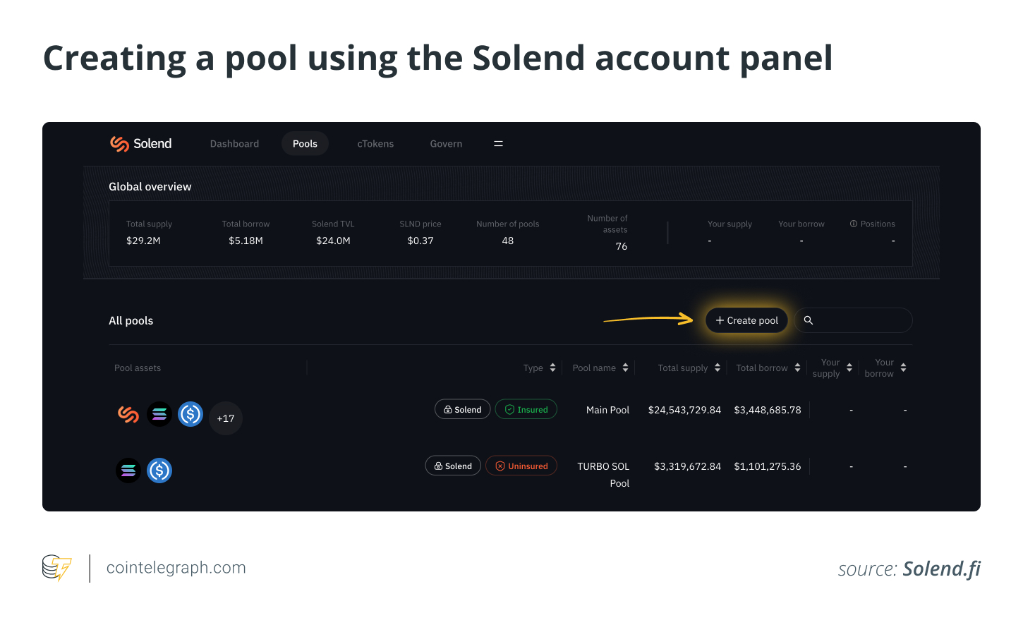Click the Uninsured badge on TURBO SOL
The width and height of the screenshot is (1023, 625).
521,466
